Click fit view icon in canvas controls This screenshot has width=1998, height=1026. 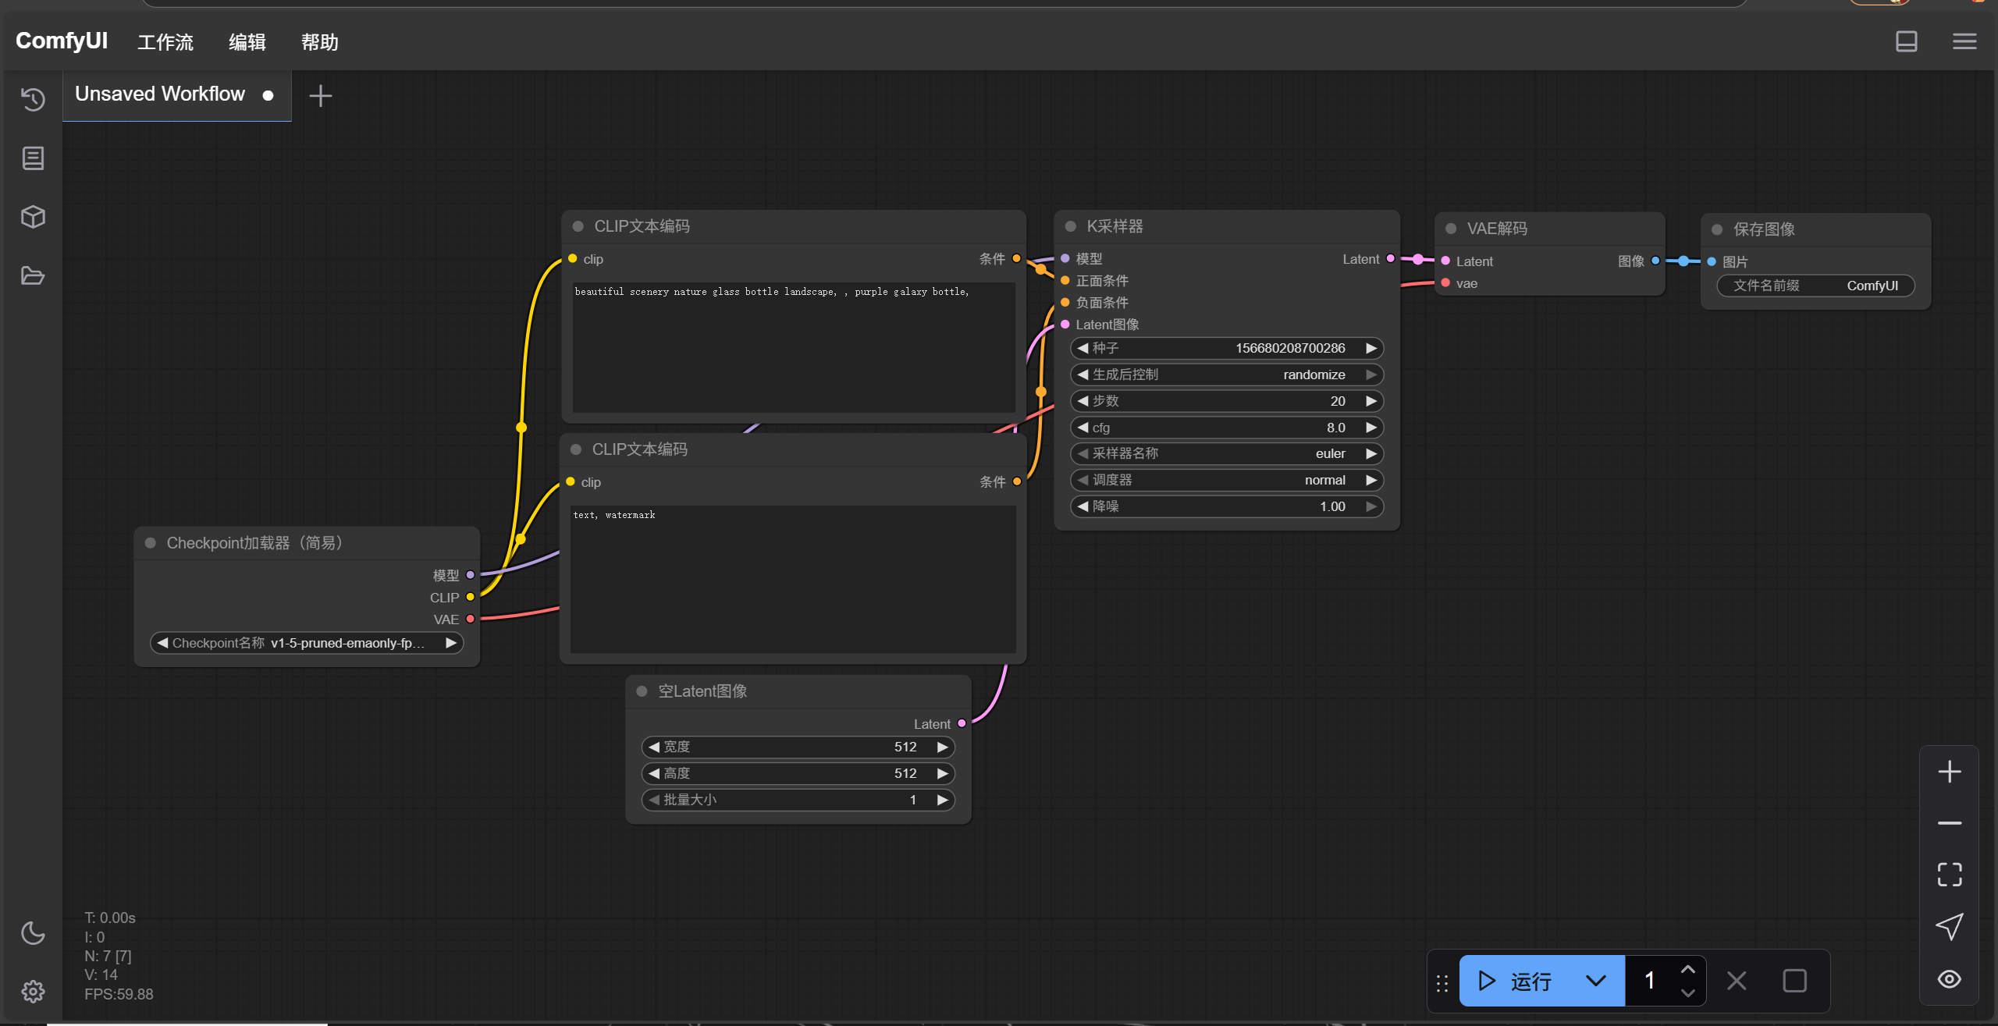coord(1949,875)
